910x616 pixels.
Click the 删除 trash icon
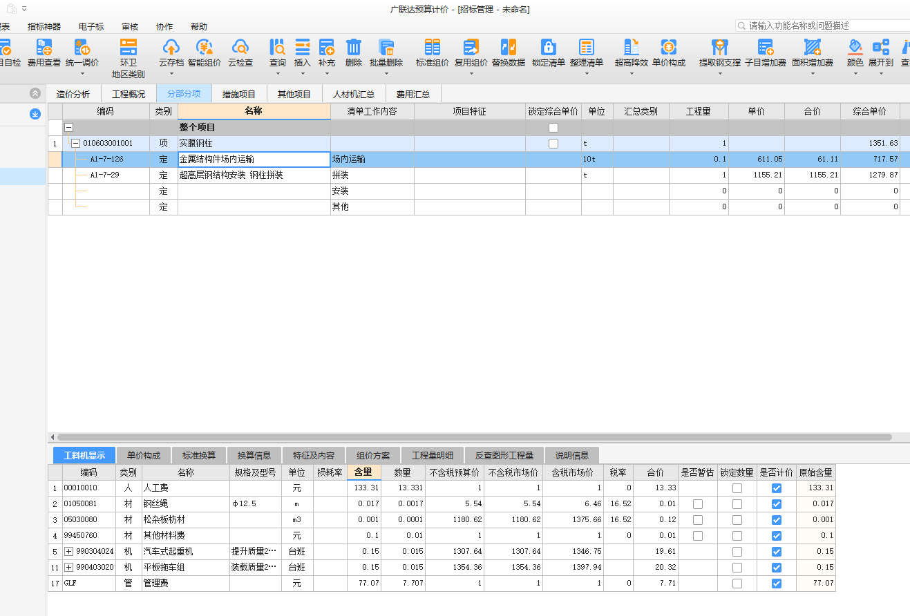(354, 47)
